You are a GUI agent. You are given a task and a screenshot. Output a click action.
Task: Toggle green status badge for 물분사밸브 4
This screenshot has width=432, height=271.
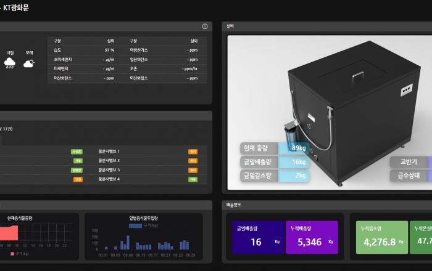pos(193,179)
